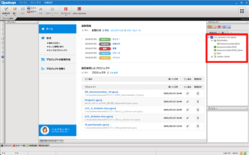Pin the 00_Demonstration_JP.qproj project
Image resolution: width=249 pixels, height=155 pixels.
(187, 93)
